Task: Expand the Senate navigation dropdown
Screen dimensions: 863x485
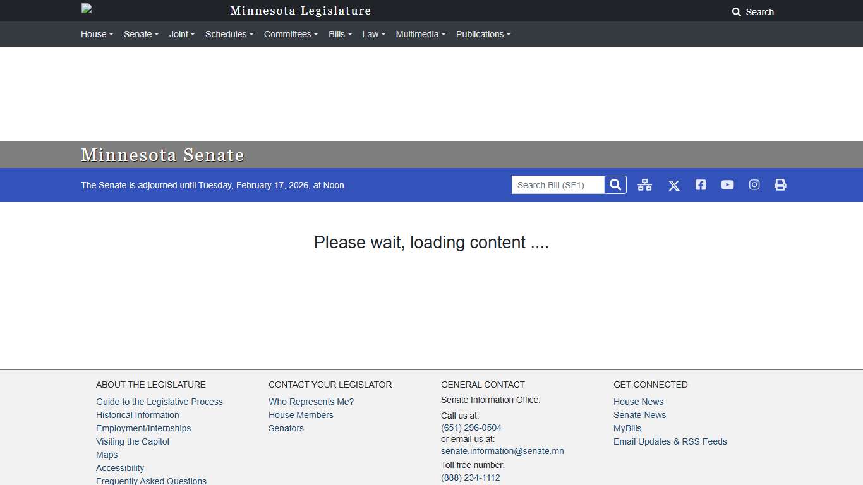Action: tap(141, 34)
